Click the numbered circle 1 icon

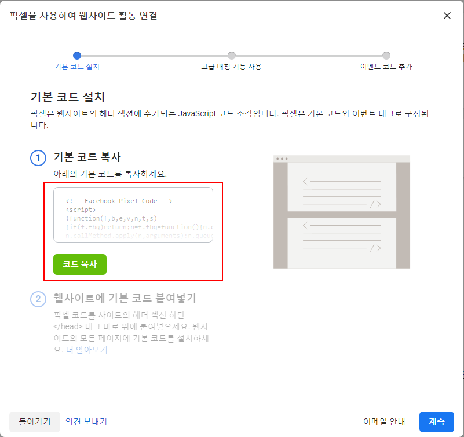pyautogui.click(x=38, y=158)
